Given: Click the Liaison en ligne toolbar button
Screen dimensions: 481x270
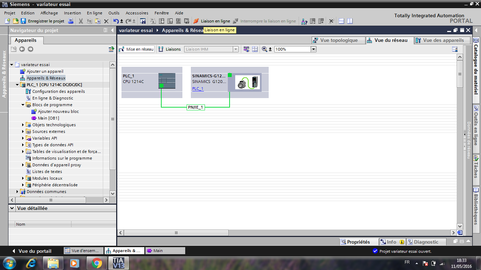Looking at the screenshot, I should 212,21.
